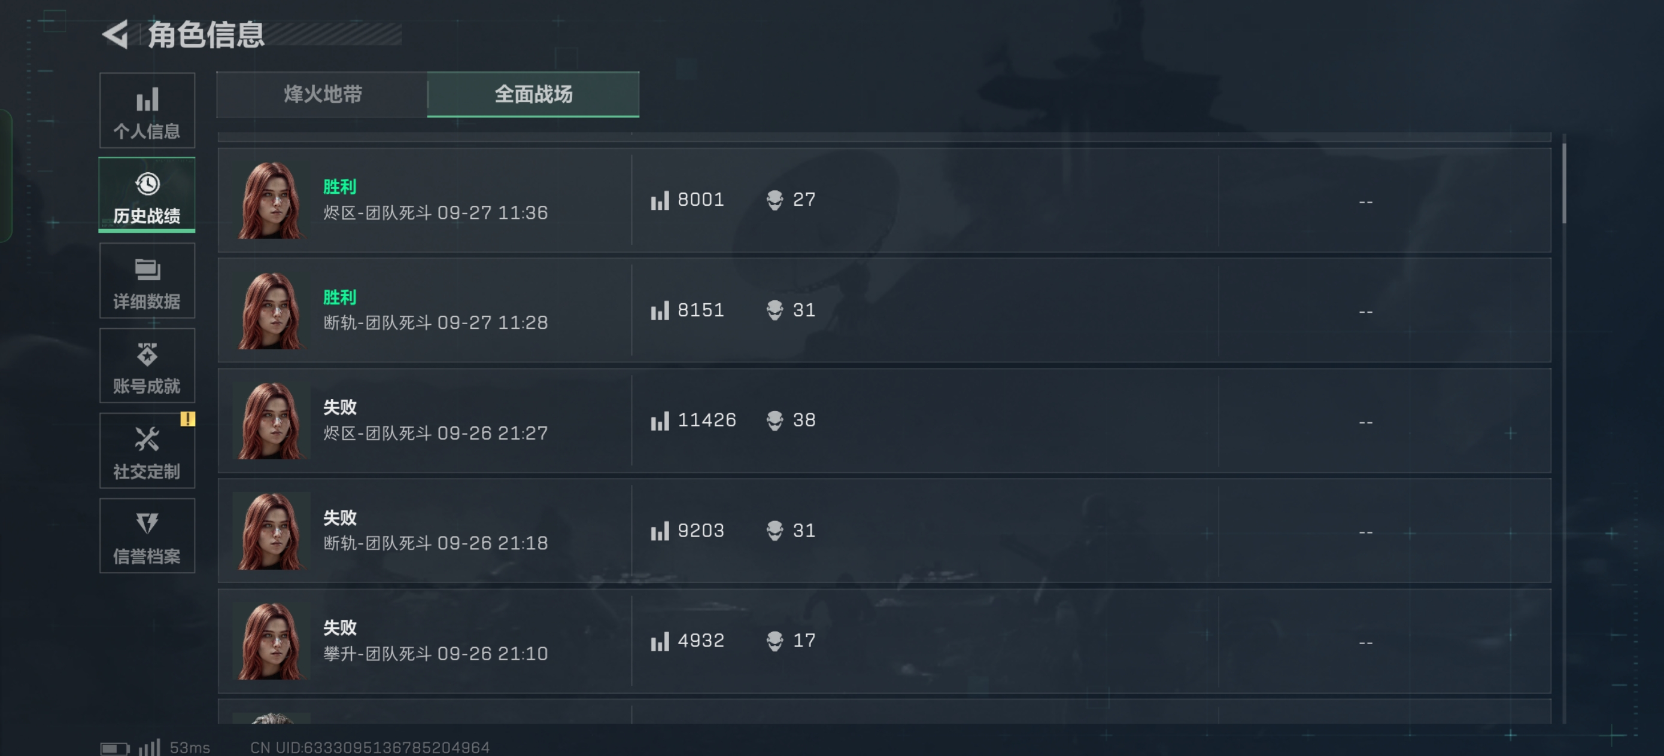
Task: Open the 社交定制 tools icon
Action: (x=147, y=440)
